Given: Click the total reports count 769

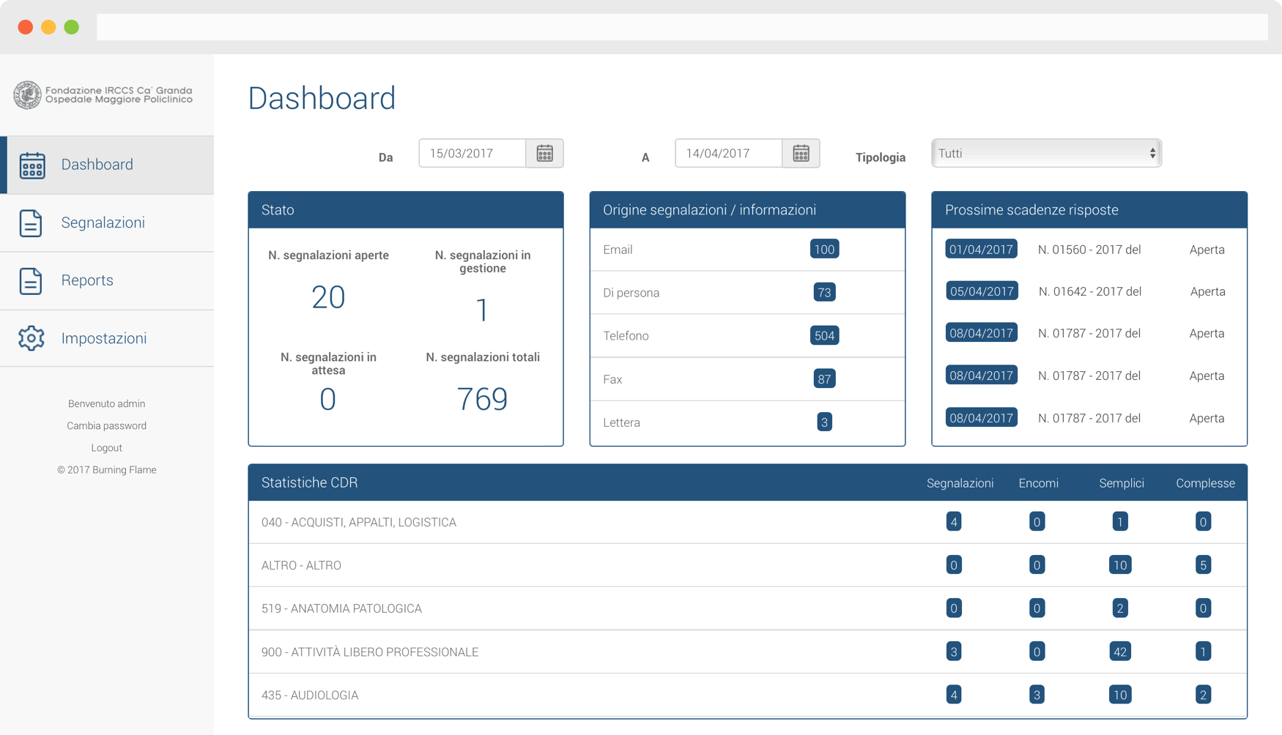Looking at the screenshot, I should click(482, 399).
